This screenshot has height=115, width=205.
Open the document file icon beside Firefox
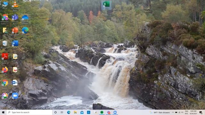pyautogui.click(x=15, y=71)
